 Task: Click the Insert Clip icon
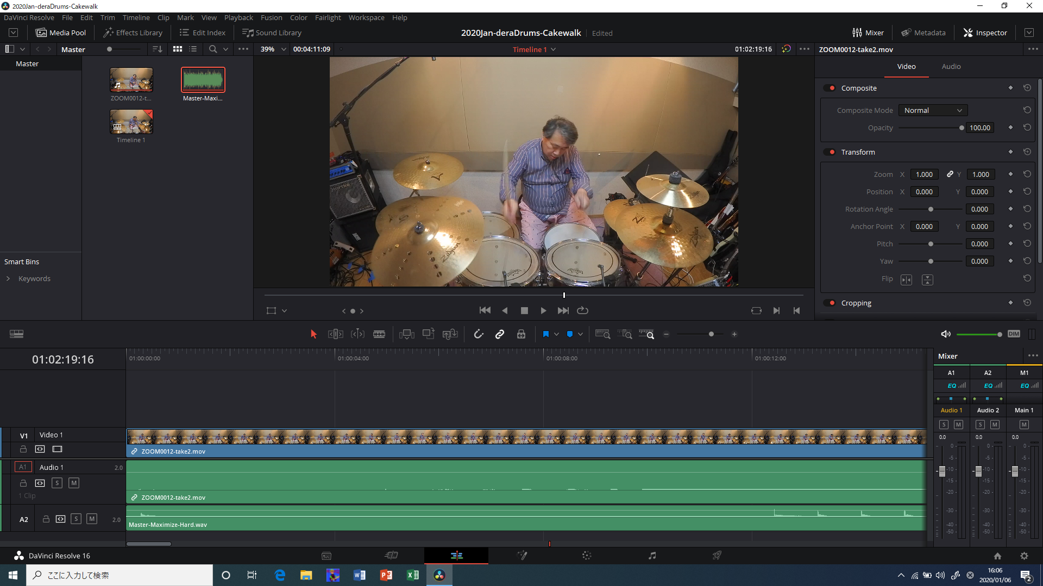pos(407,334)
